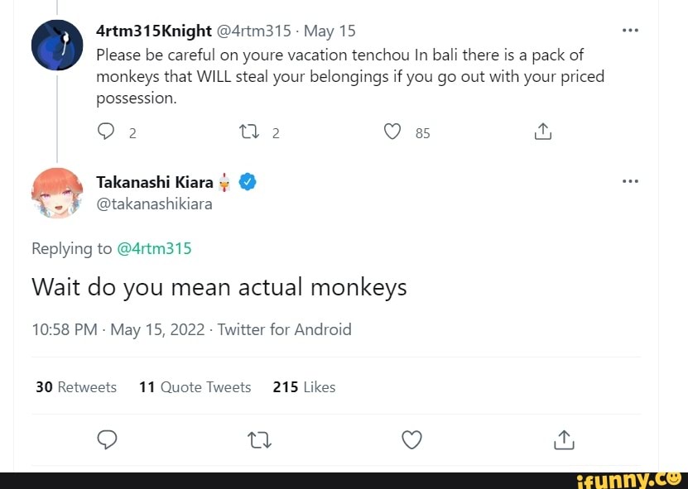
Task: Open the @takanashikiara handle
Action: pyautogui.click(x=154, y=204)
